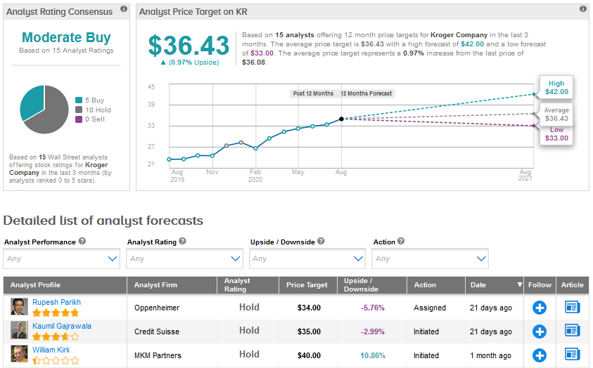Sort by the Price Target column header
Viewport: 593px width, 368px height.
click(307, 285)
